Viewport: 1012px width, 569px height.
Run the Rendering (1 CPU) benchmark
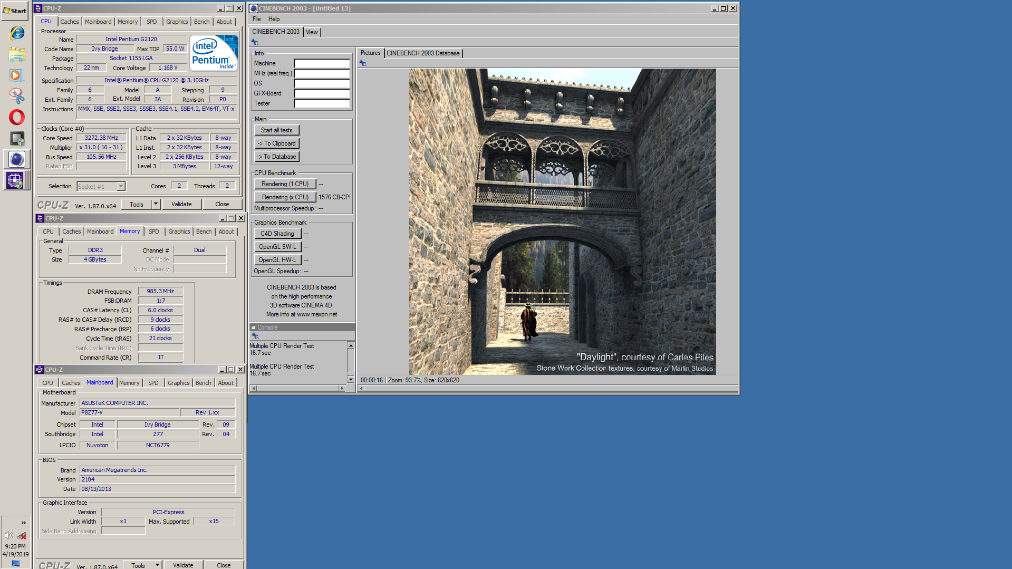point(285,184)
